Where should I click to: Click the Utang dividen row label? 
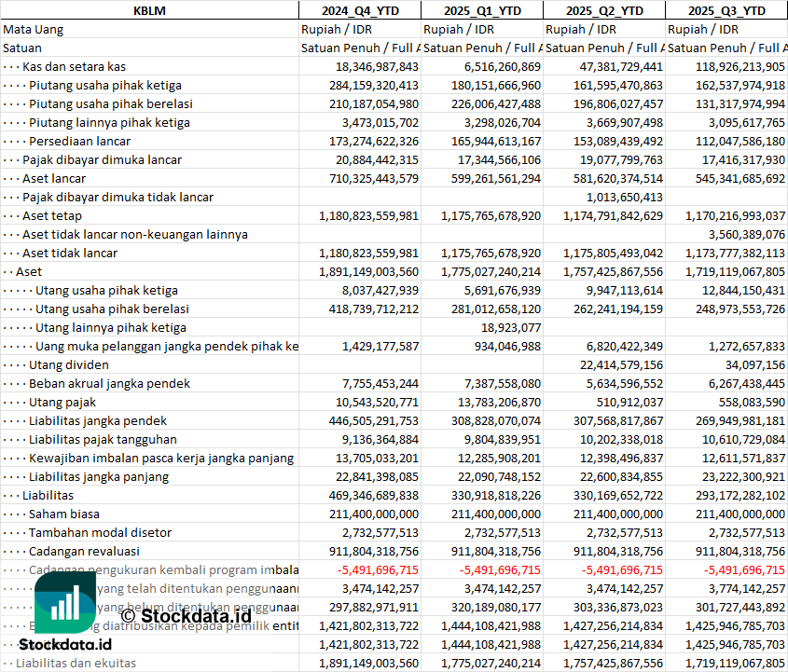[x=68, y=364]
